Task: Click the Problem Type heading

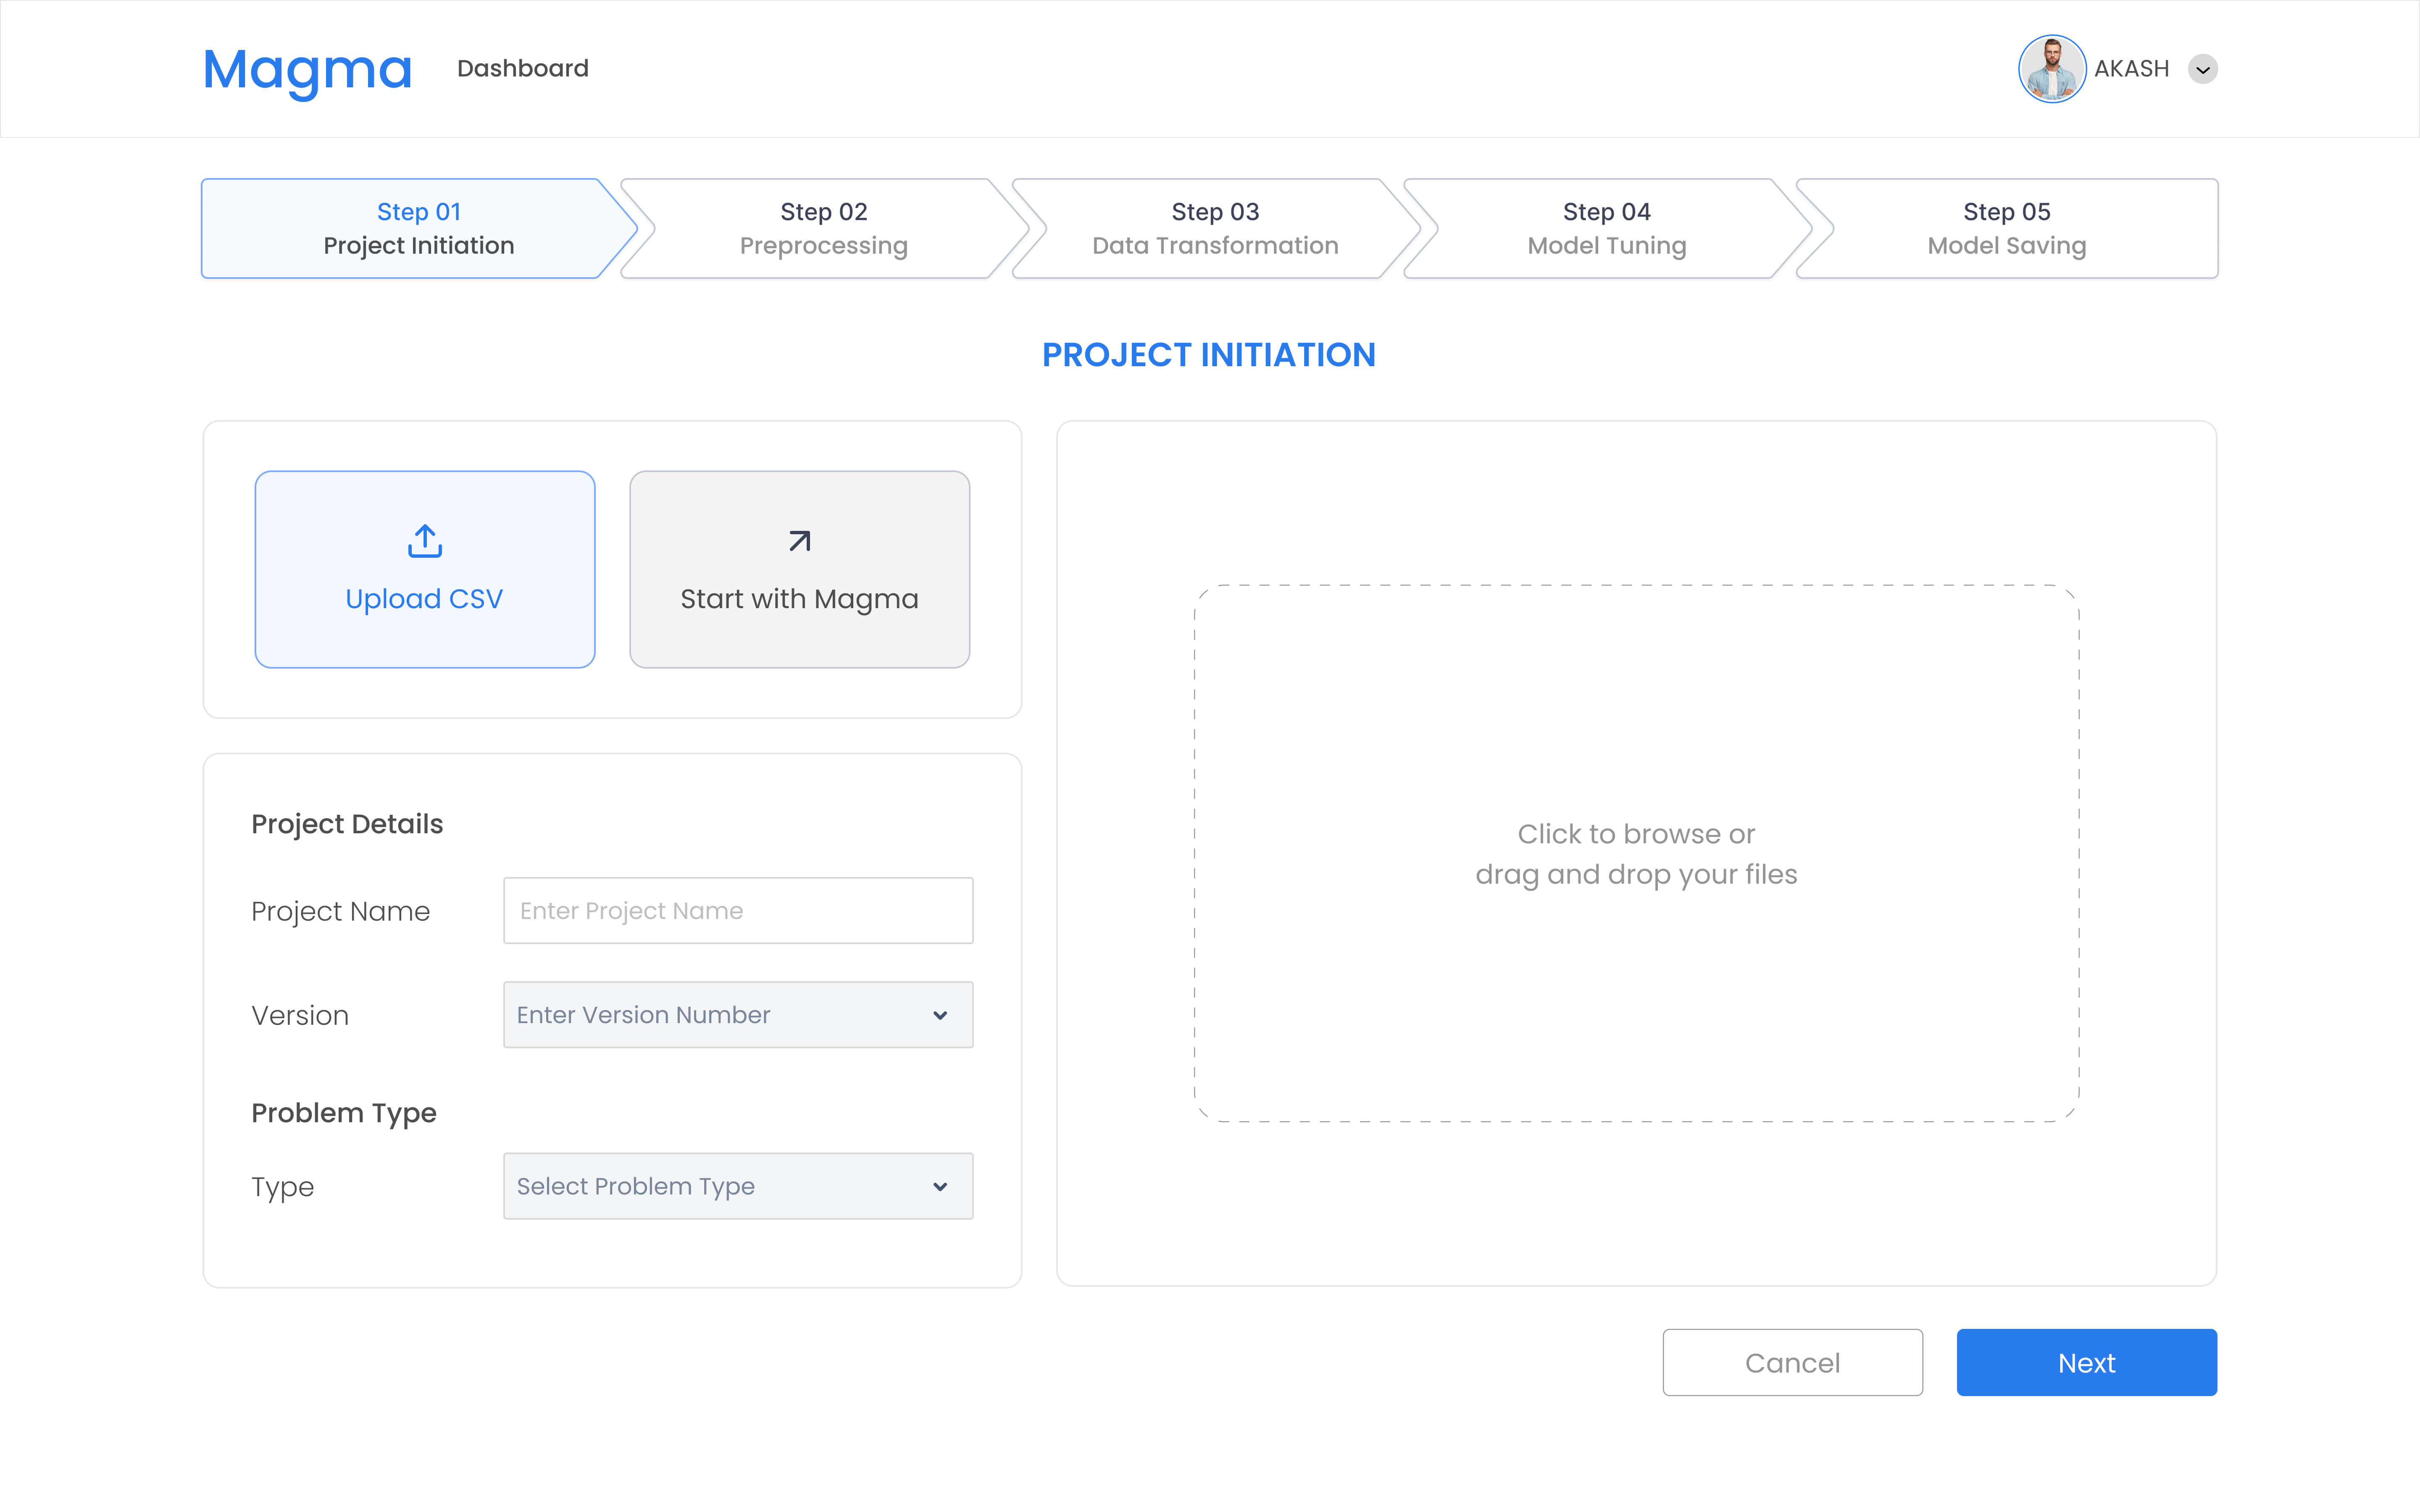Action: (x=344, y=1113)
